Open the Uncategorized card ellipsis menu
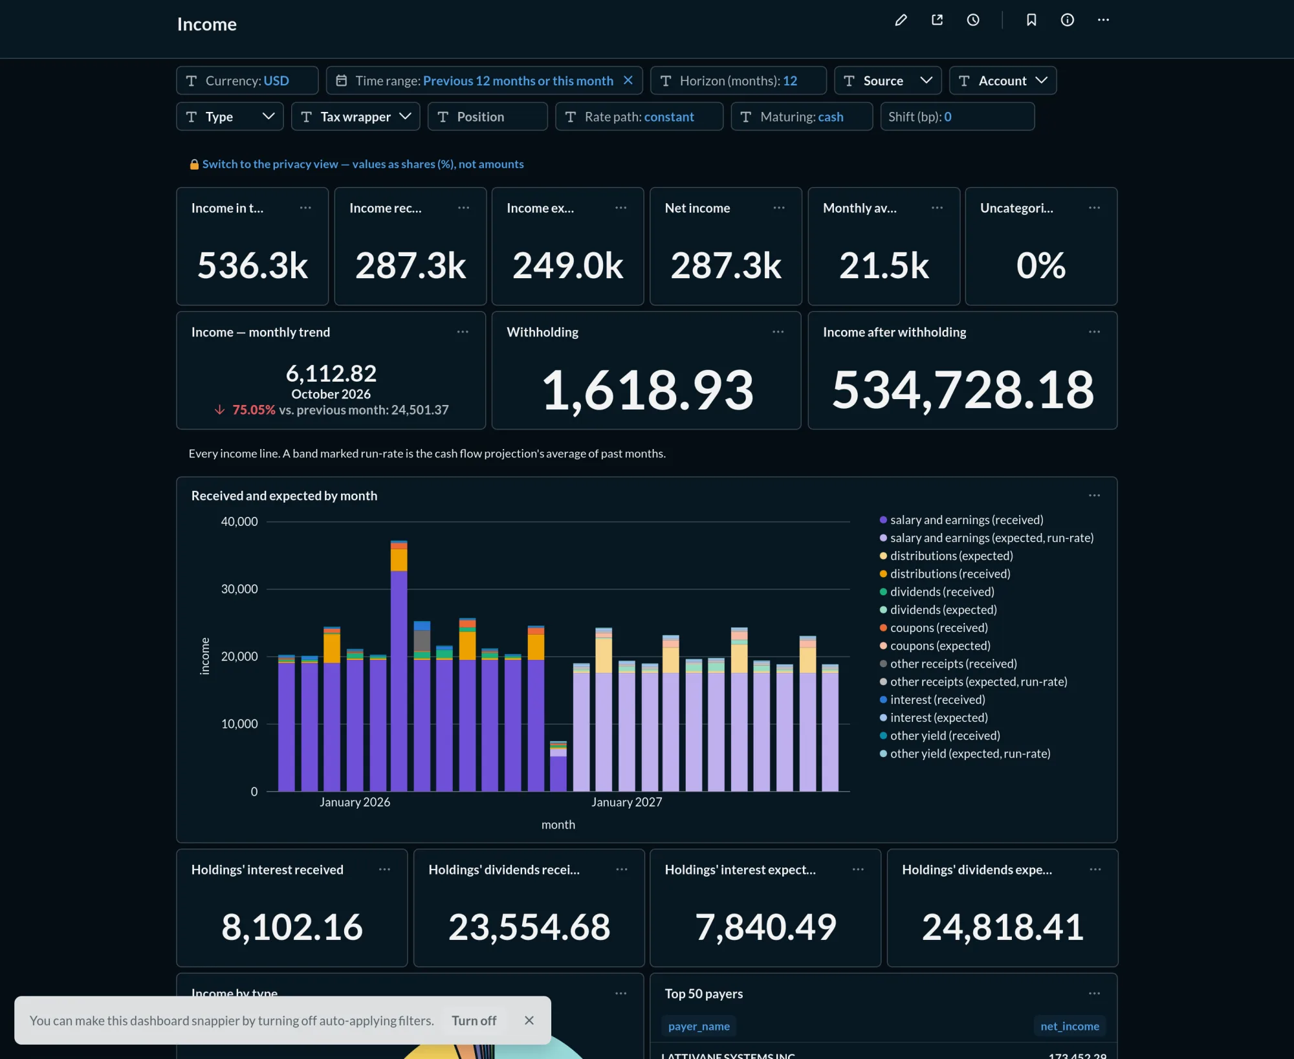The width and height of the screenshot is (1294, 1059). point(1094,208)
